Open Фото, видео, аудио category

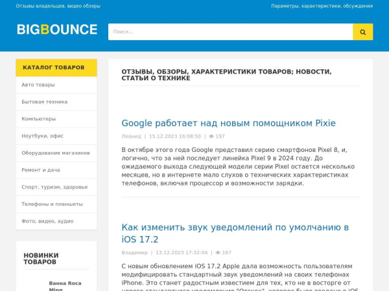tap(47, 221)
